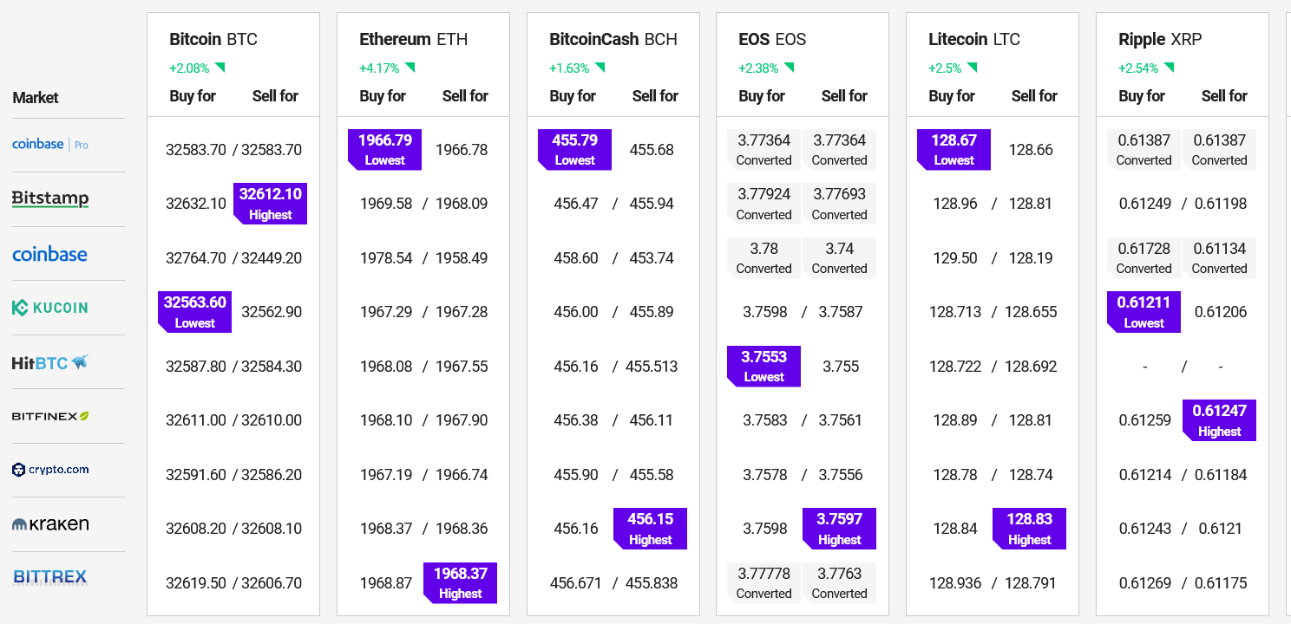The image size is (1291, 624).
Task: Open the Ripple XRP card title
Action: (x=1159, y=39)
